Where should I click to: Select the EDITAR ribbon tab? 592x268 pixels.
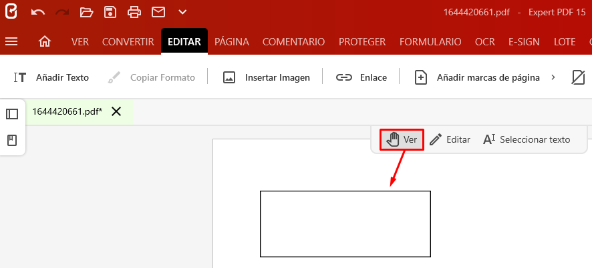coord(184,41)
